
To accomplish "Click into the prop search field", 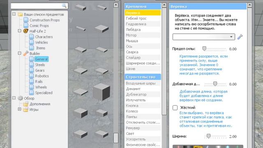I will pos(39,6).
